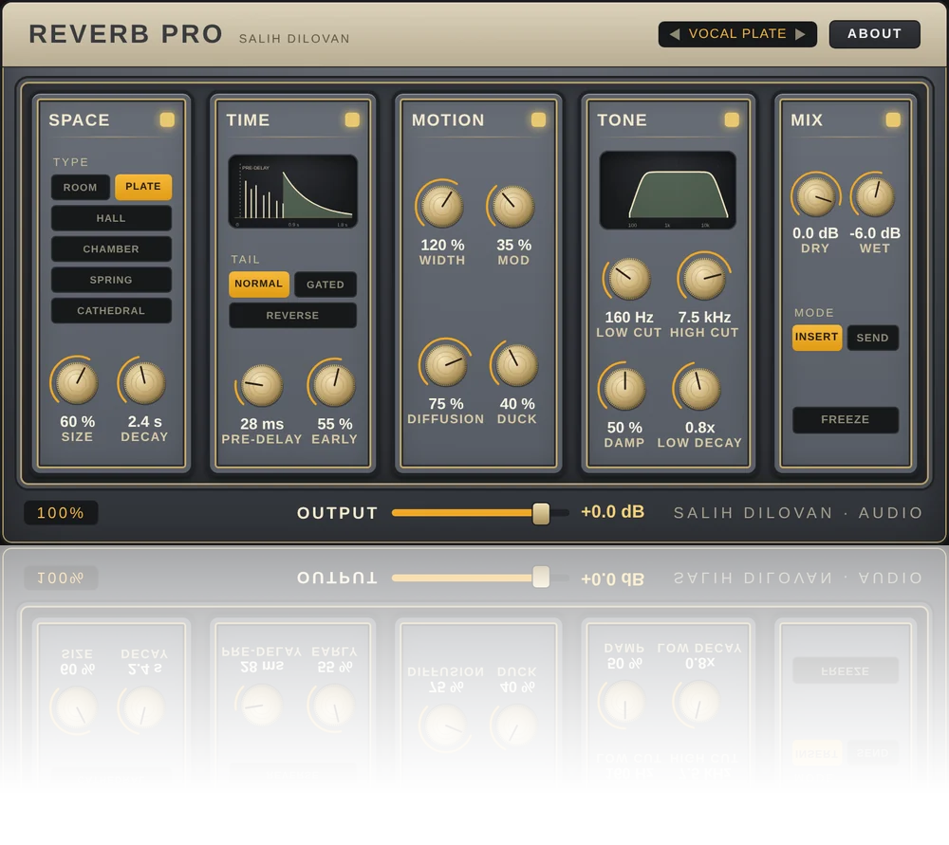Click the -6.0 dB wet value
The height and width of the screenshot is (845, 949).
(875, 233)
